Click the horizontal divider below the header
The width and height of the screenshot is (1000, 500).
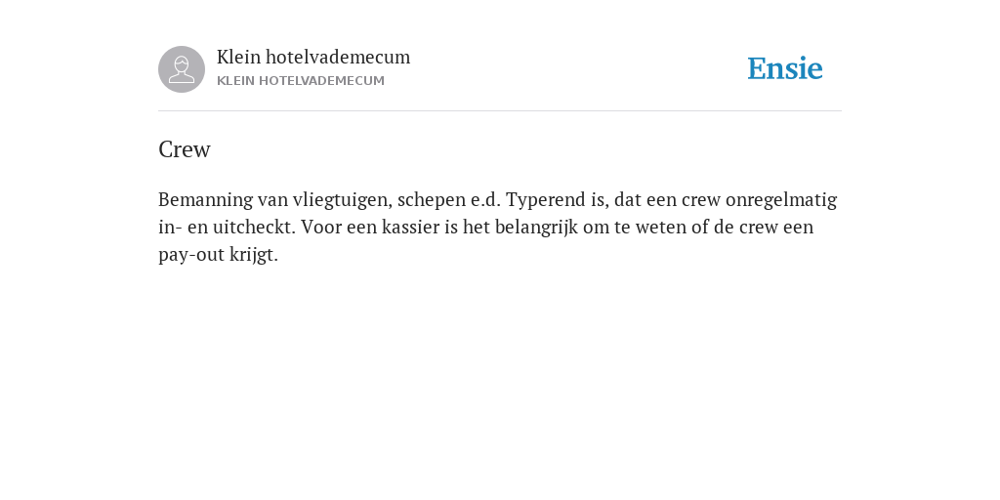[500, 111]
